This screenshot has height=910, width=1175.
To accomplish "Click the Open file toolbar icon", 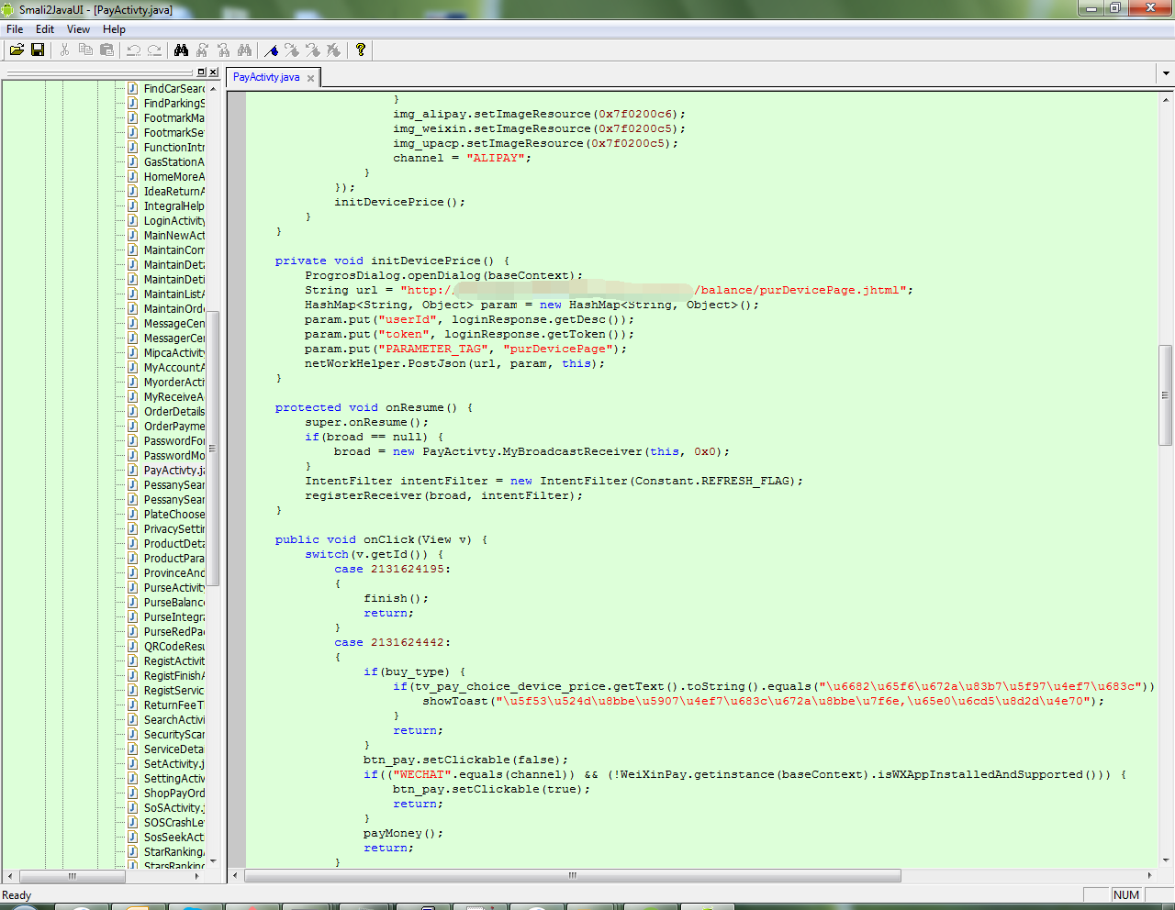I will 17,50.
